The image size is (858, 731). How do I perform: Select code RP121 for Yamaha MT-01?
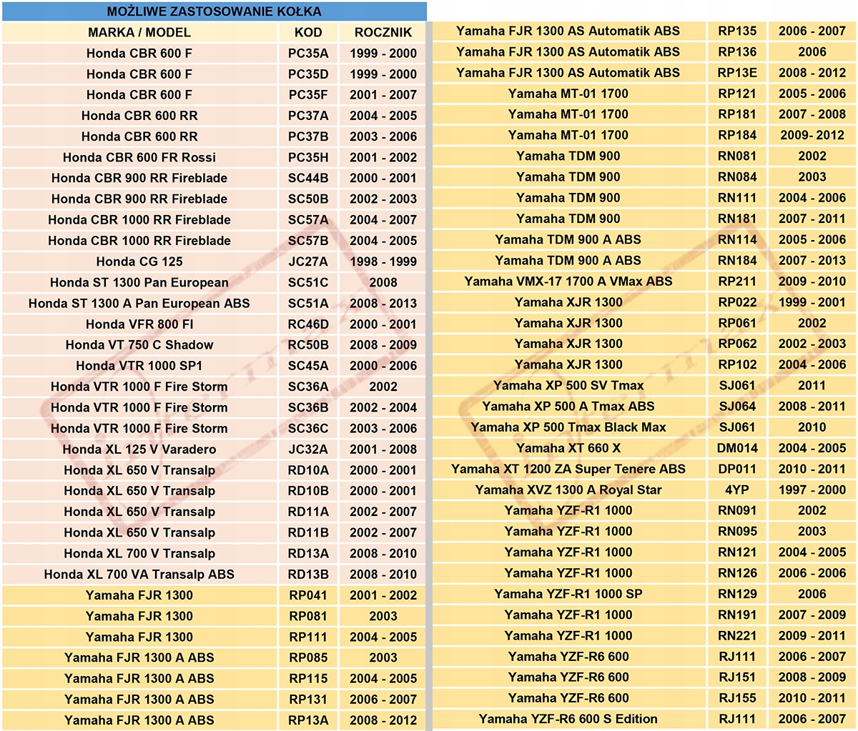(x=737, y=93)
